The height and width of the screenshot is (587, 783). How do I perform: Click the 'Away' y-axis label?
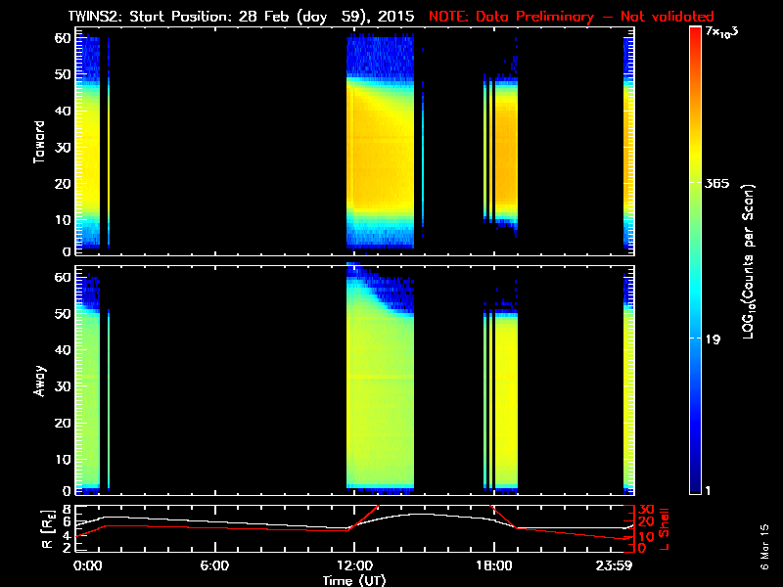click(x=39, y=381)
